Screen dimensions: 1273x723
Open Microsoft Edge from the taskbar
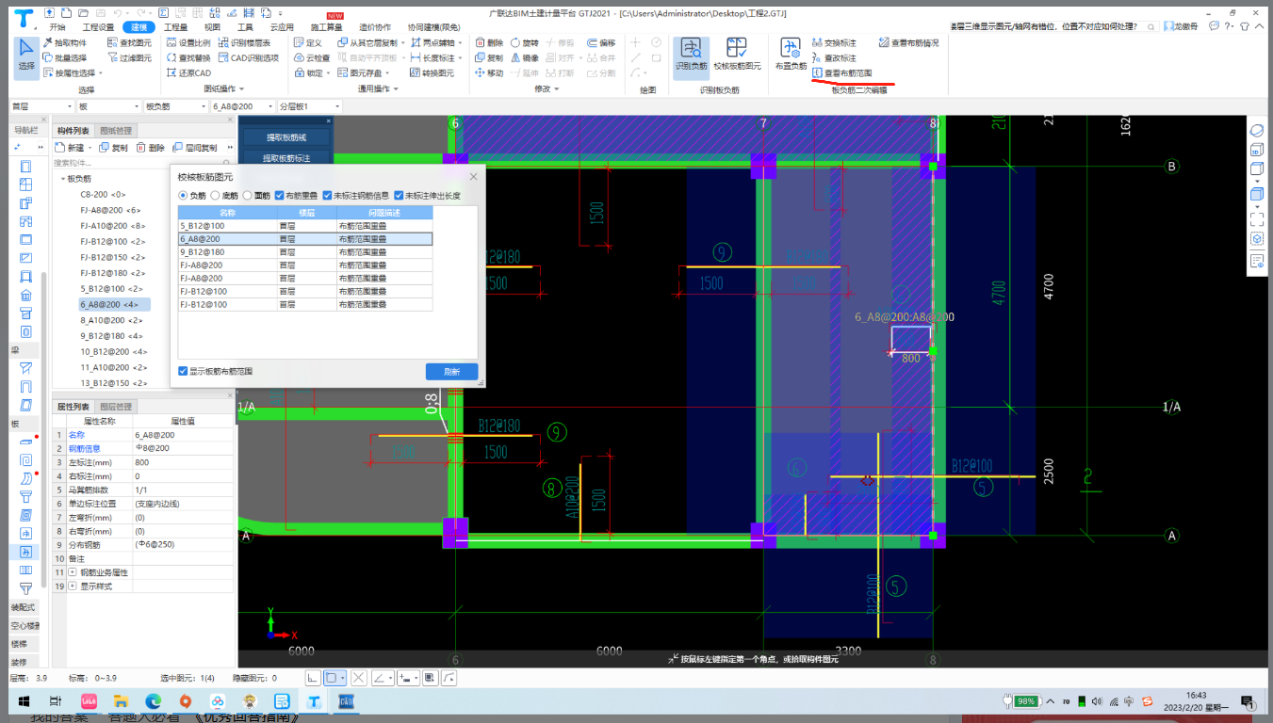153,701
